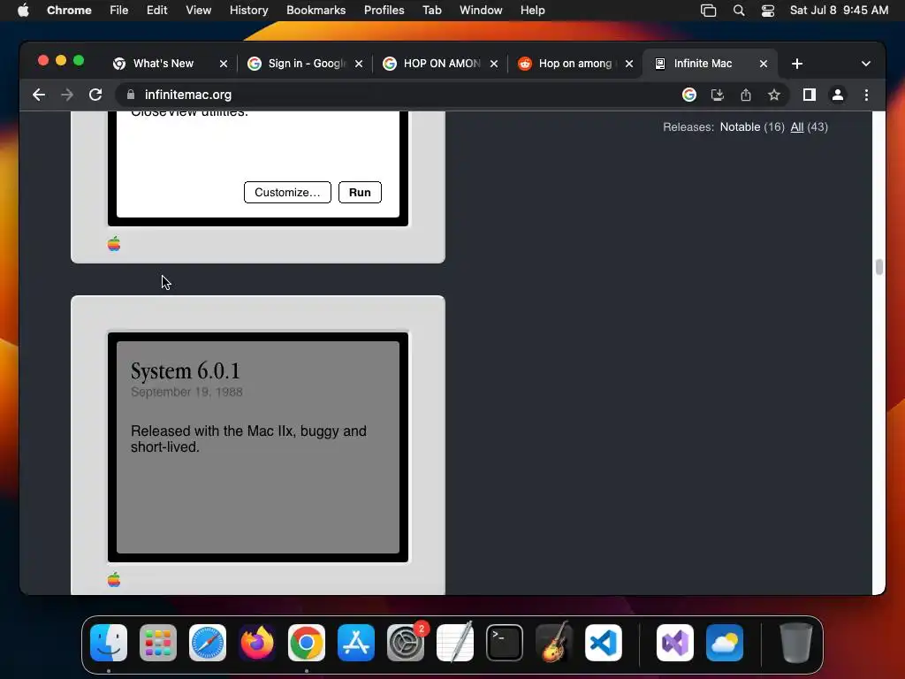Close the HOP ON AMON tab

click(x=493, y=64)
